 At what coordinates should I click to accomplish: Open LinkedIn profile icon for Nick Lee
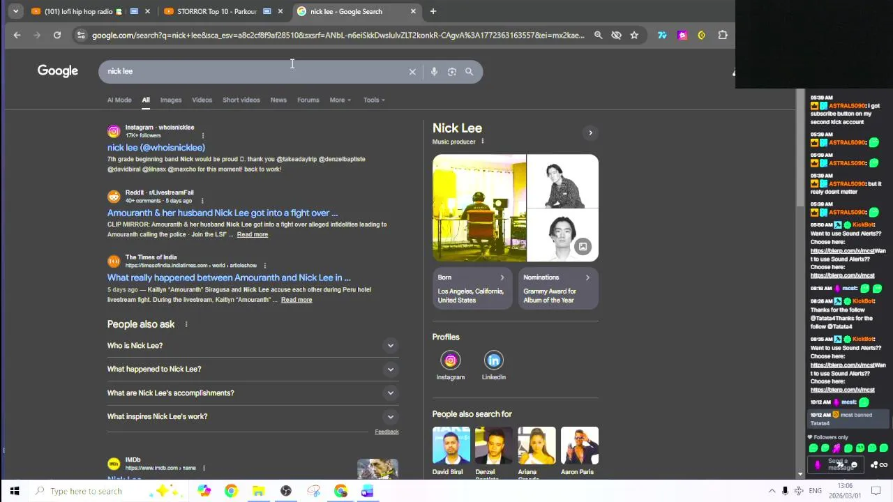494,360
